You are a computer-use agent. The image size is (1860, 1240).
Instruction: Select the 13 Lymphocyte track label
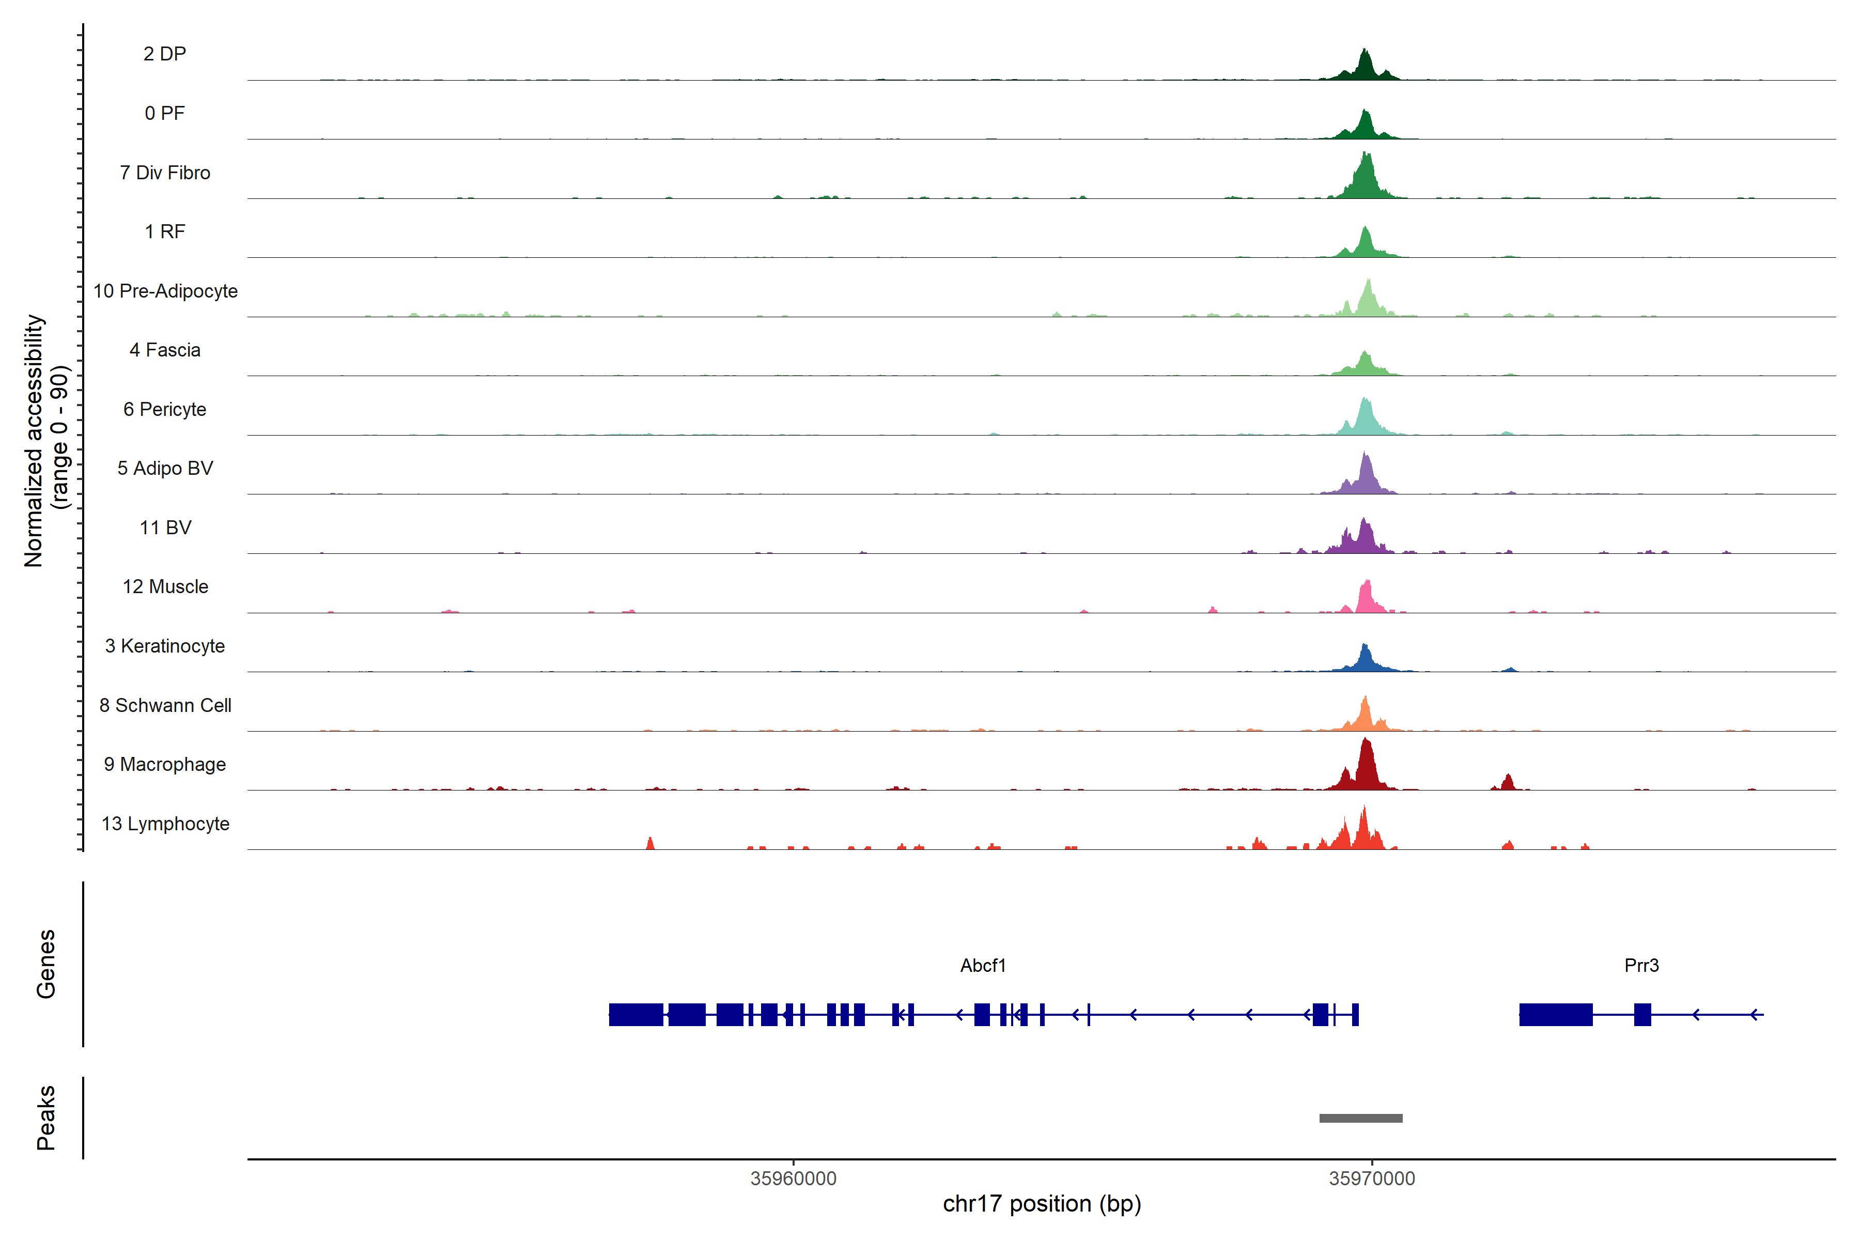pyautogui.click(x=164, y=823)
